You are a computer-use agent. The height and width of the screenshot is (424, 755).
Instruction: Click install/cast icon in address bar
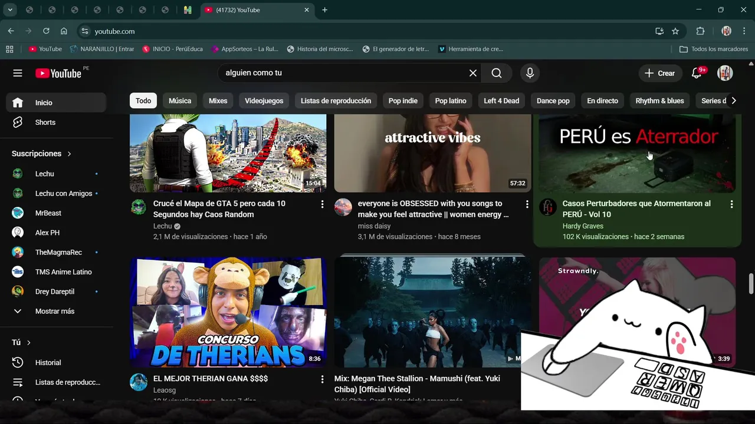tap(659, 31)
